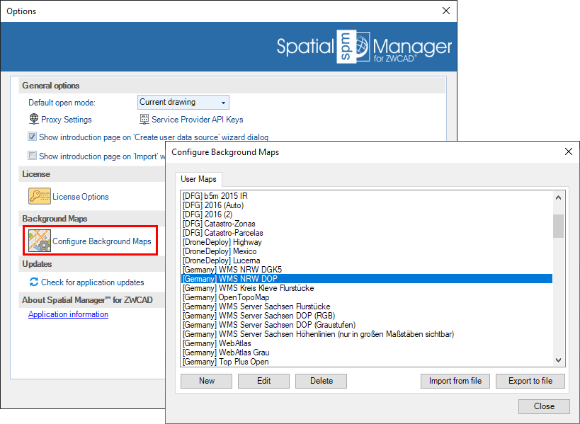Screen dimensions: 580x424
Task: Click the Proxy Settings globe icon
Action: pos(33,120)
